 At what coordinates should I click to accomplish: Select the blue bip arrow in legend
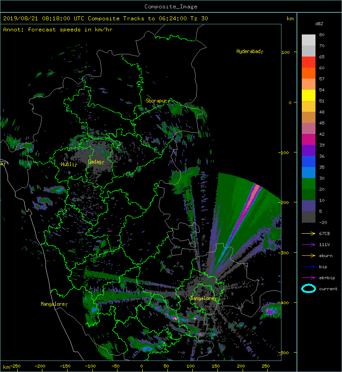[308, 267]
